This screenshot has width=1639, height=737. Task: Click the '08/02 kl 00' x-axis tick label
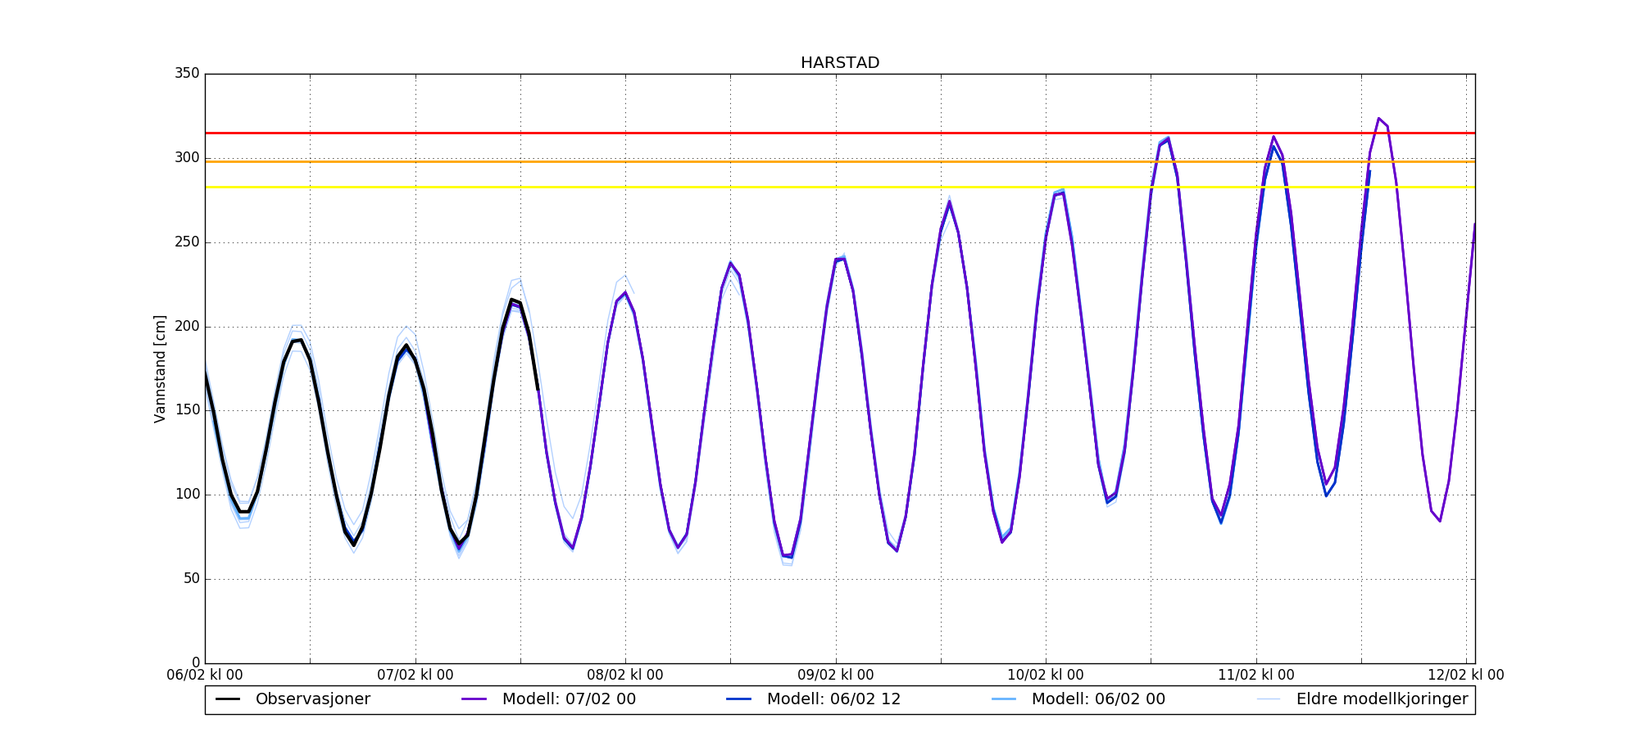pyautogui.click(x=625, y=676)
